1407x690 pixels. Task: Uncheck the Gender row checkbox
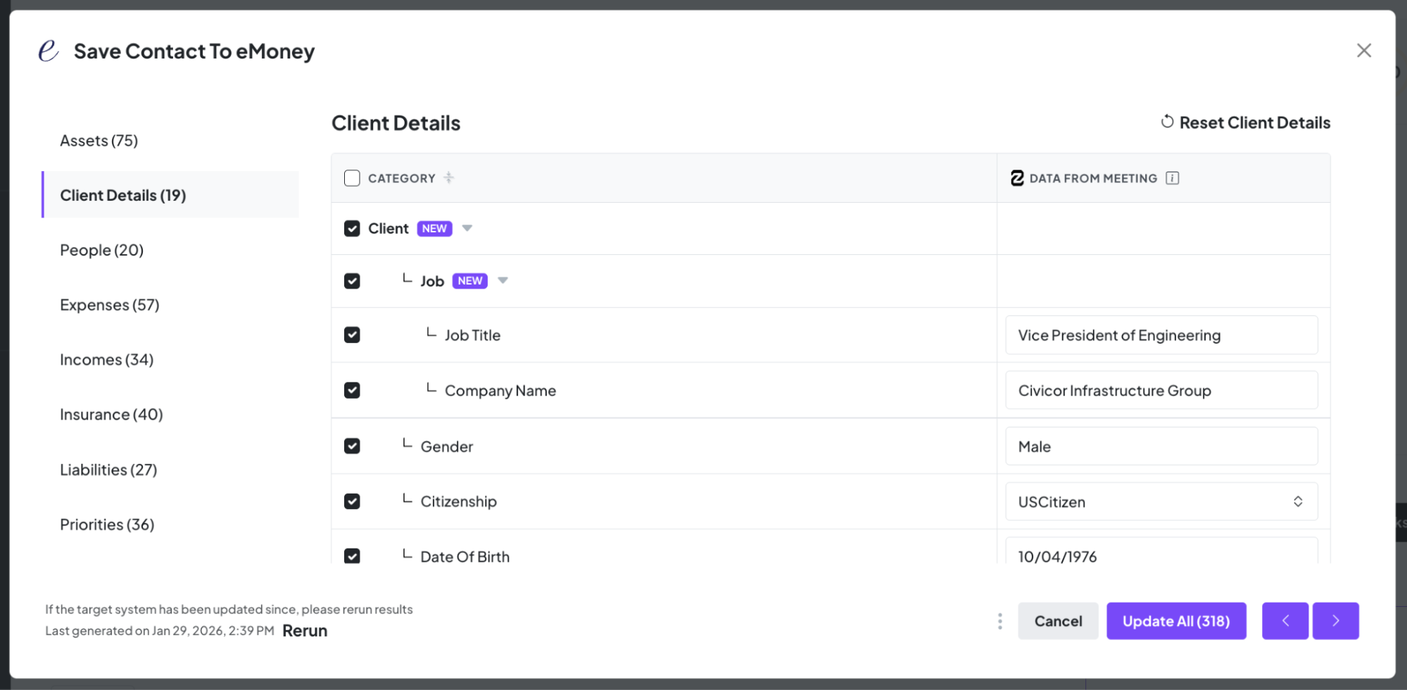352,446
